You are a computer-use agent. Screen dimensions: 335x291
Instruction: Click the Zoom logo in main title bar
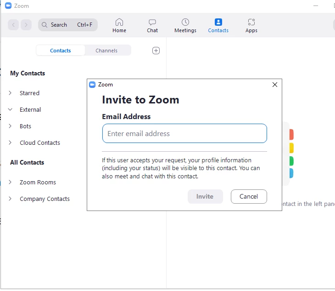8,6
